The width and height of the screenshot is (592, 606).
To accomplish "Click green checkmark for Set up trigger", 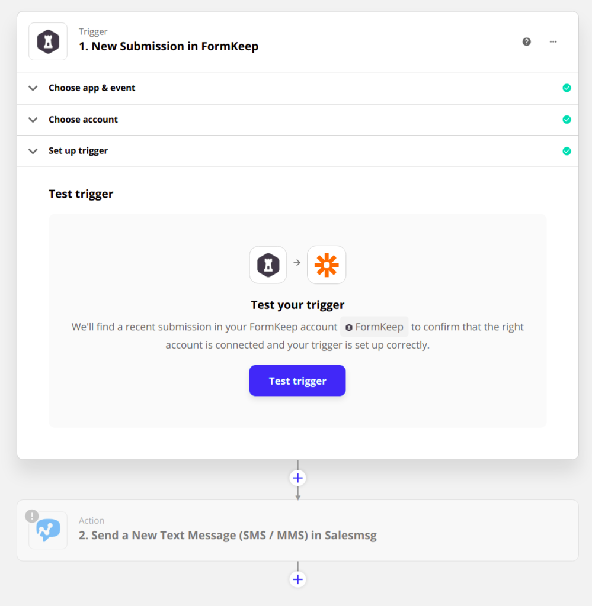I will (567, 151).
